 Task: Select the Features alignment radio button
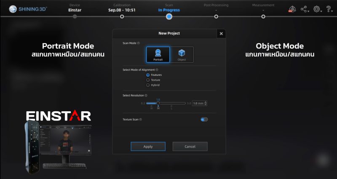click(148, 75)
